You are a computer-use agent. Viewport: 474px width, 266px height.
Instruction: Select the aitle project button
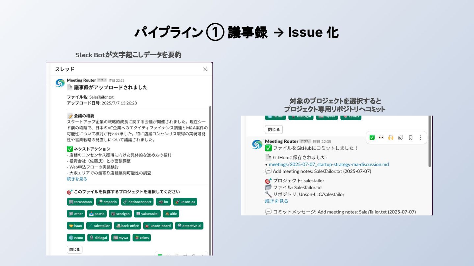171,214
